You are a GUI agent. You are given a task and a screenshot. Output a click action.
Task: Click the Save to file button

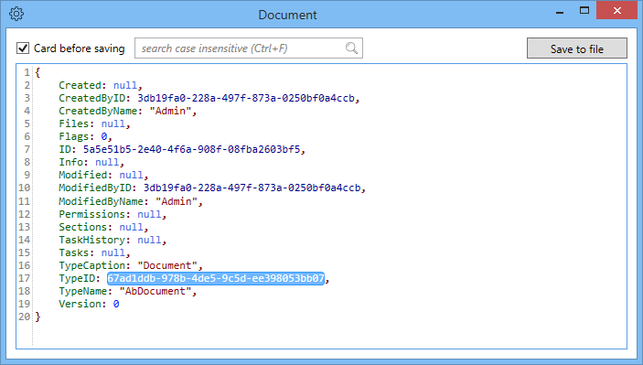point(576,48)
